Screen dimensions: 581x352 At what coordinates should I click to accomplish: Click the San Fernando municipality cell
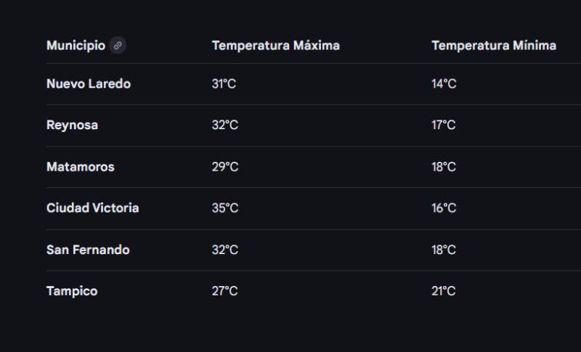pos(88,250)
